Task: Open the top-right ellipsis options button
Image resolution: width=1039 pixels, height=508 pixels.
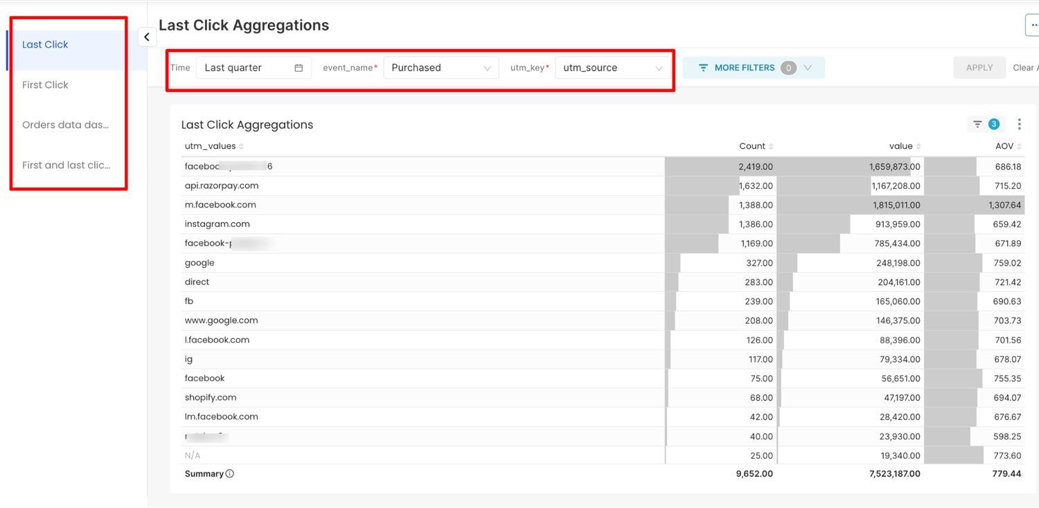Action: [1032, 25]
